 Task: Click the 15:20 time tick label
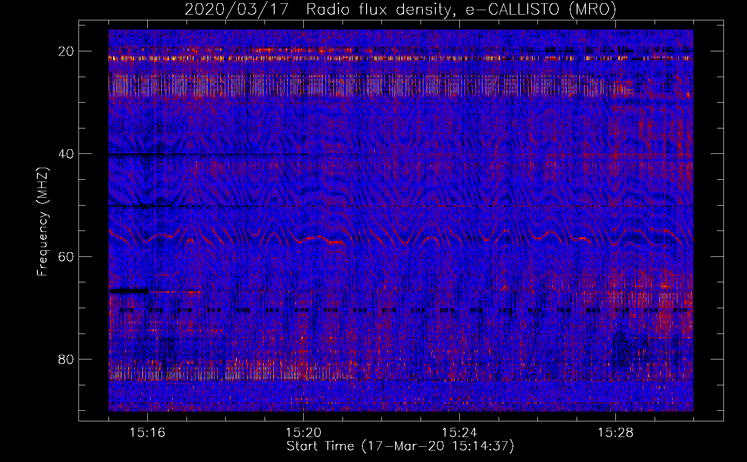pyautogui.click(x=303, y=433)
